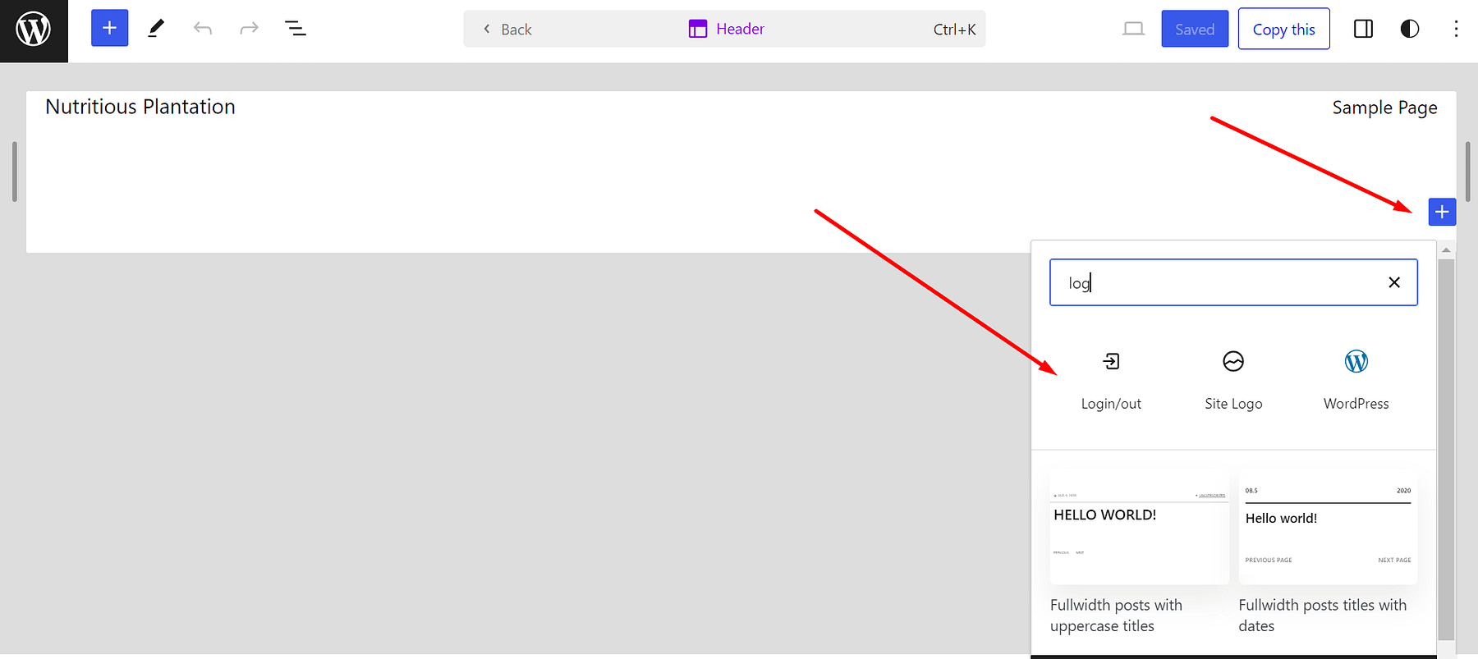Open the Styles half-circle icon

pos(1409,29)
